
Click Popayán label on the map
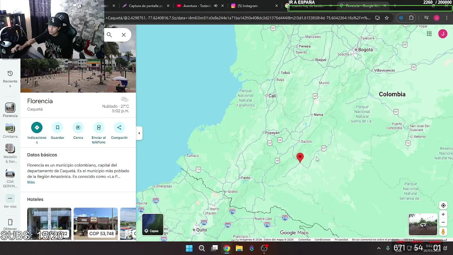(272, 133)
